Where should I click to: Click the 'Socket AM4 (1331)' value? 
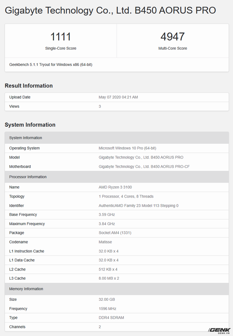tap(115, 233)
